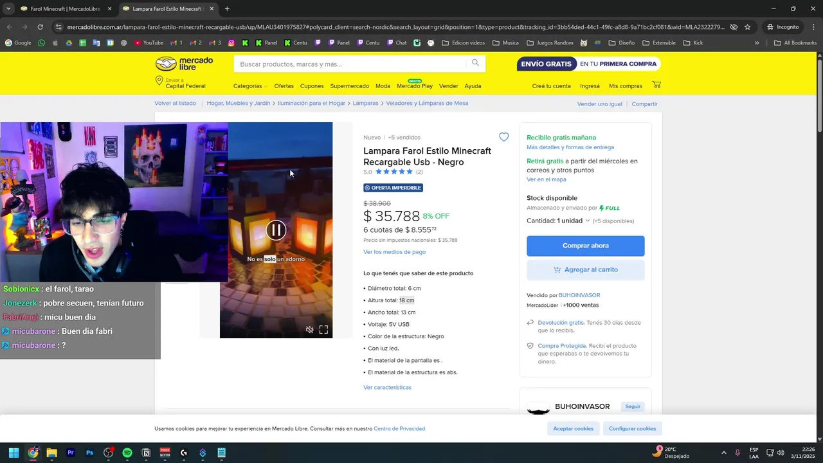Click the third-party cookies blocked eye icon
Image resolution: width=823 pixels, height=463 pixels.
[734, 27]
